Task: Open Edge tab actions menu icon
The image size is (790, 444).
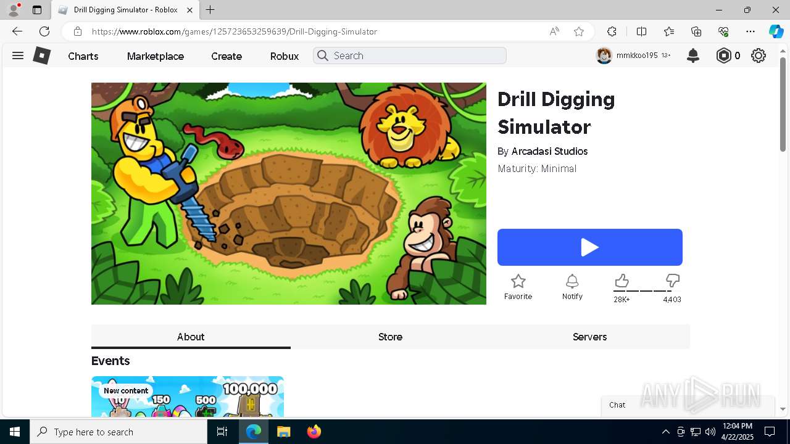Action: (37, 10)
